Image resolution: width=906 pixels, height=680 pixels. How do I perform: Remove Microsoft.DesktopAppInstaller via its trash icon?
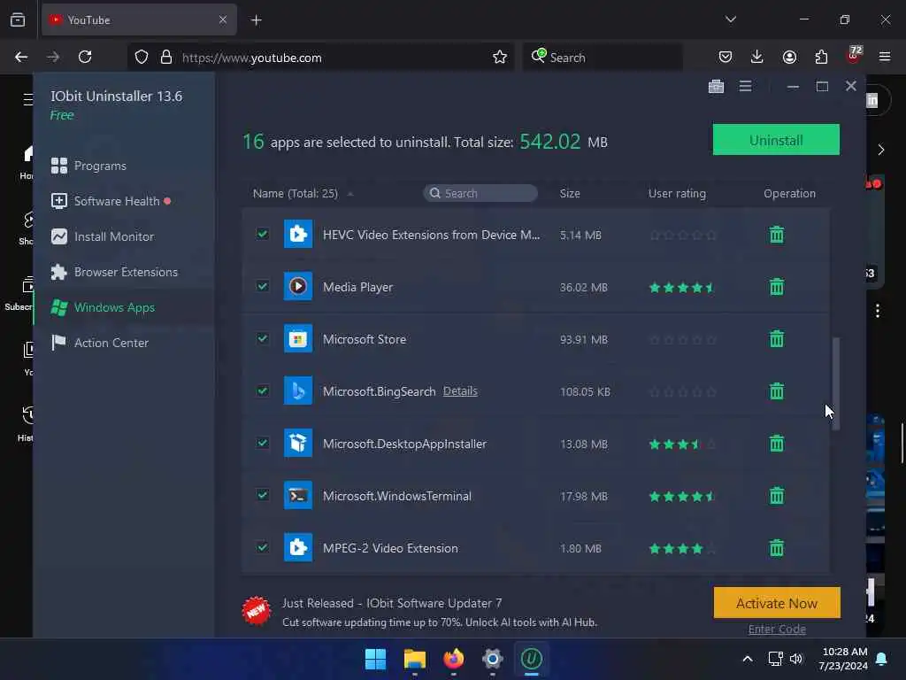click(x=777, y=444)
